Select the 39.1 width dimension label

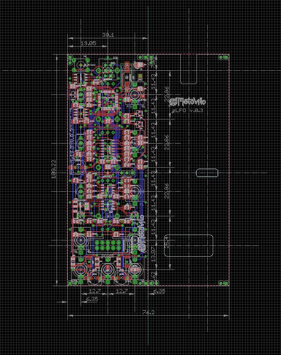coord(108,35)
